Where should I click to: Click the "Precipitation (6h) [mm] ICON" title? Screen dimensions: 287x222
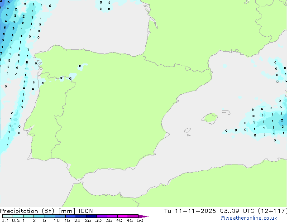[47, 211]
